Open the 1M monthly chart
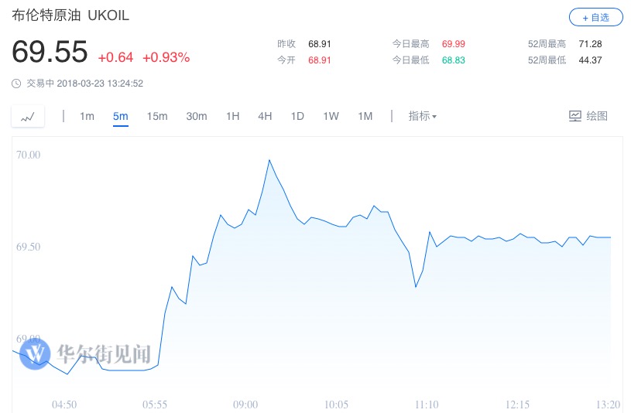The width and height of the screenshot is (631, 413). click(x=365, y=116)
